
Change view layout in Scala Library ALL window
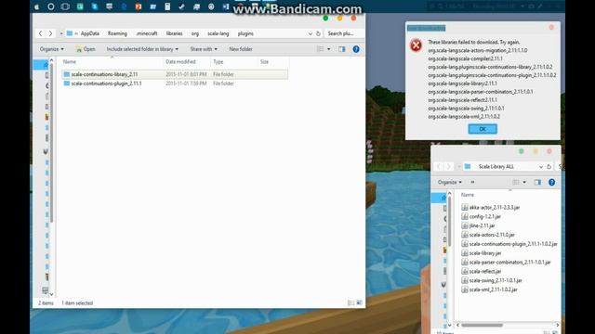pos(516,182)
